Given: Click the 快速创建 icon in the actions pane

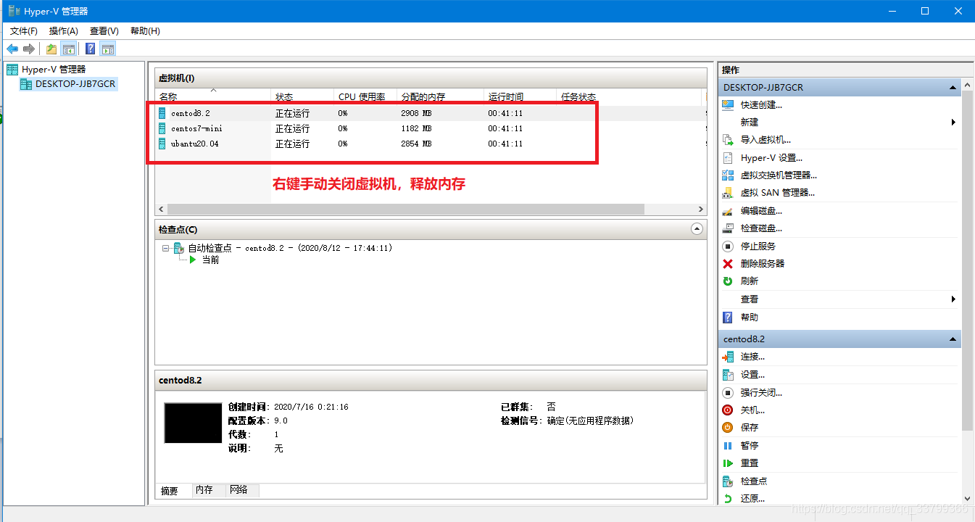Looking at the screenshot, I should [728, 104].
